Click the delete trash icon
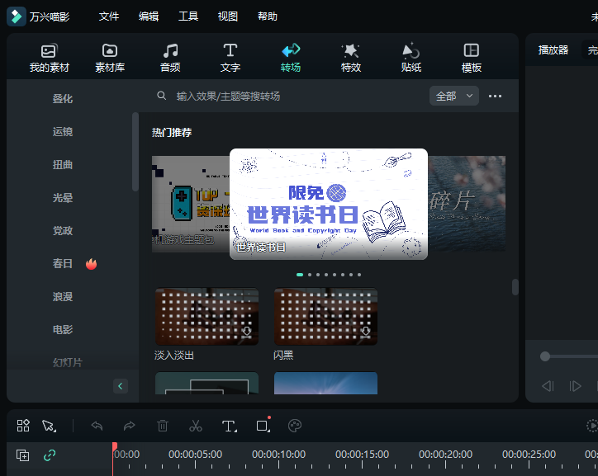This screenshot has height=476, width=598. coord(163,426)
